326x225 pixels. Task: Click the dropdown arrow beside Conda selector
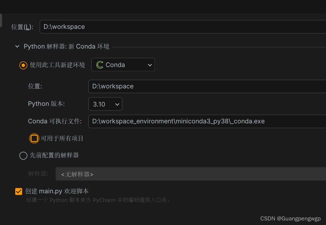coord(150,65)
